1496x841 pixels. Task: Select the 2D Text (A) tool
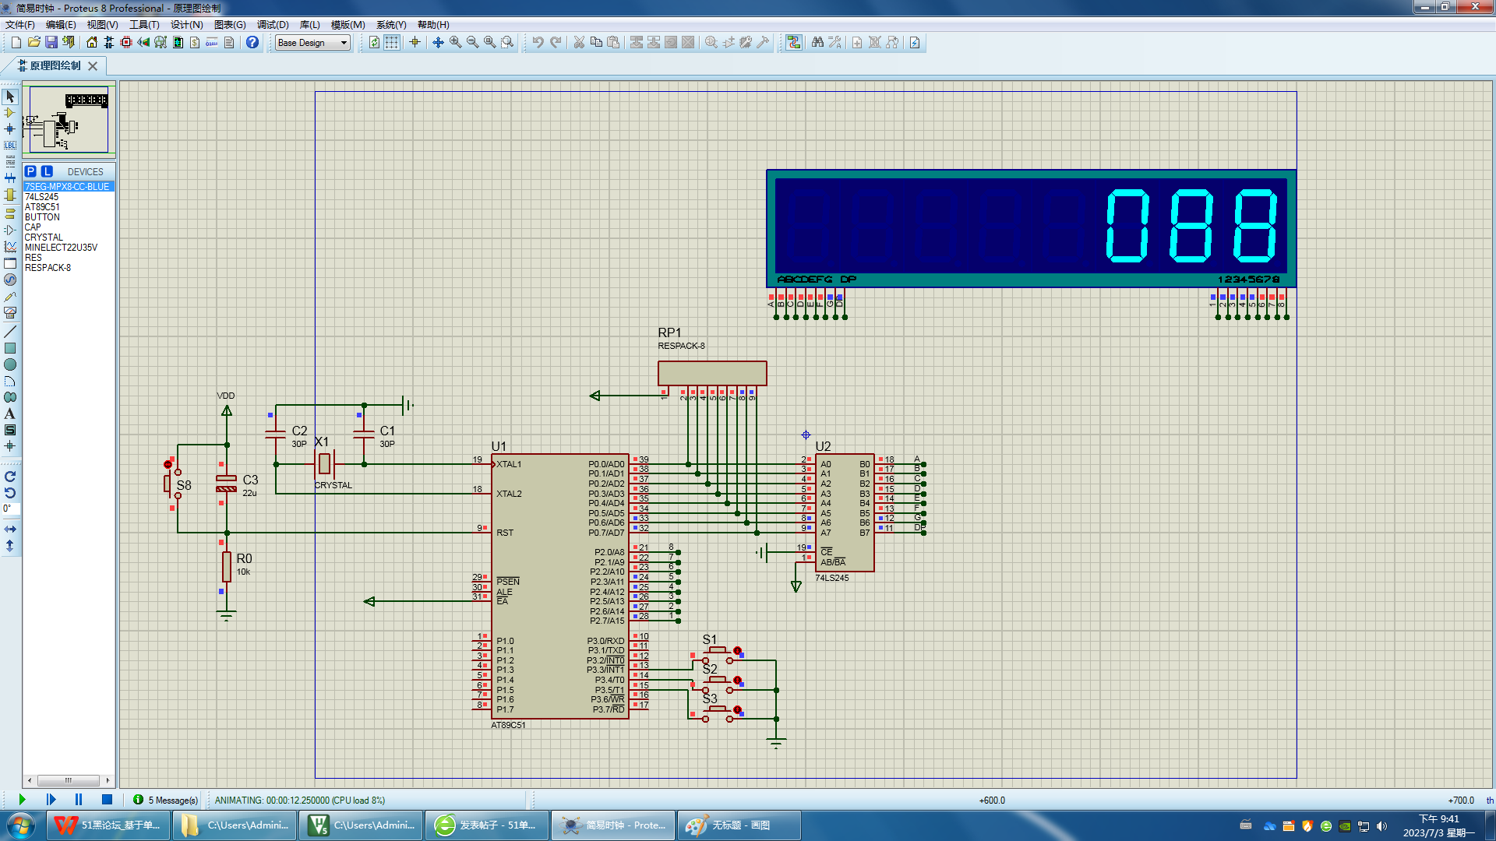point(10,413)
